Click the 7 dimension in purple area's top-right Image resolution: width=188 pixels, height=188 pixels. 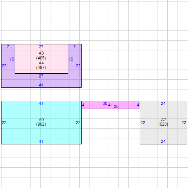click(74, 47)
